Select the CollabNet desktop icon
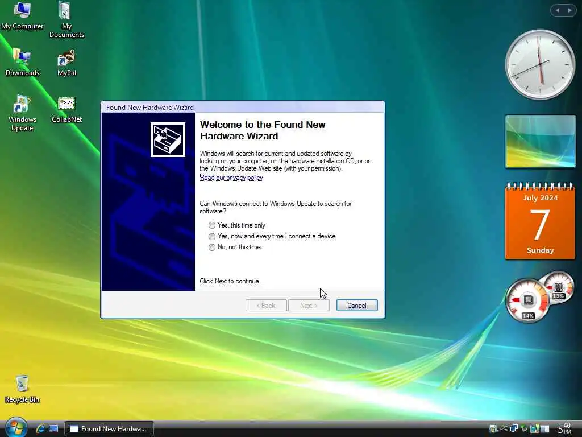The height and width of the screenshot is (437, 582). point(67,109)
